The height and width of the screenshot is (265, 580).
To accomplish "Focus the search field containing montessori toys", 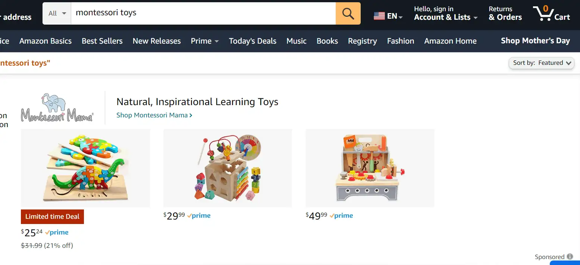I will point(203,13).
